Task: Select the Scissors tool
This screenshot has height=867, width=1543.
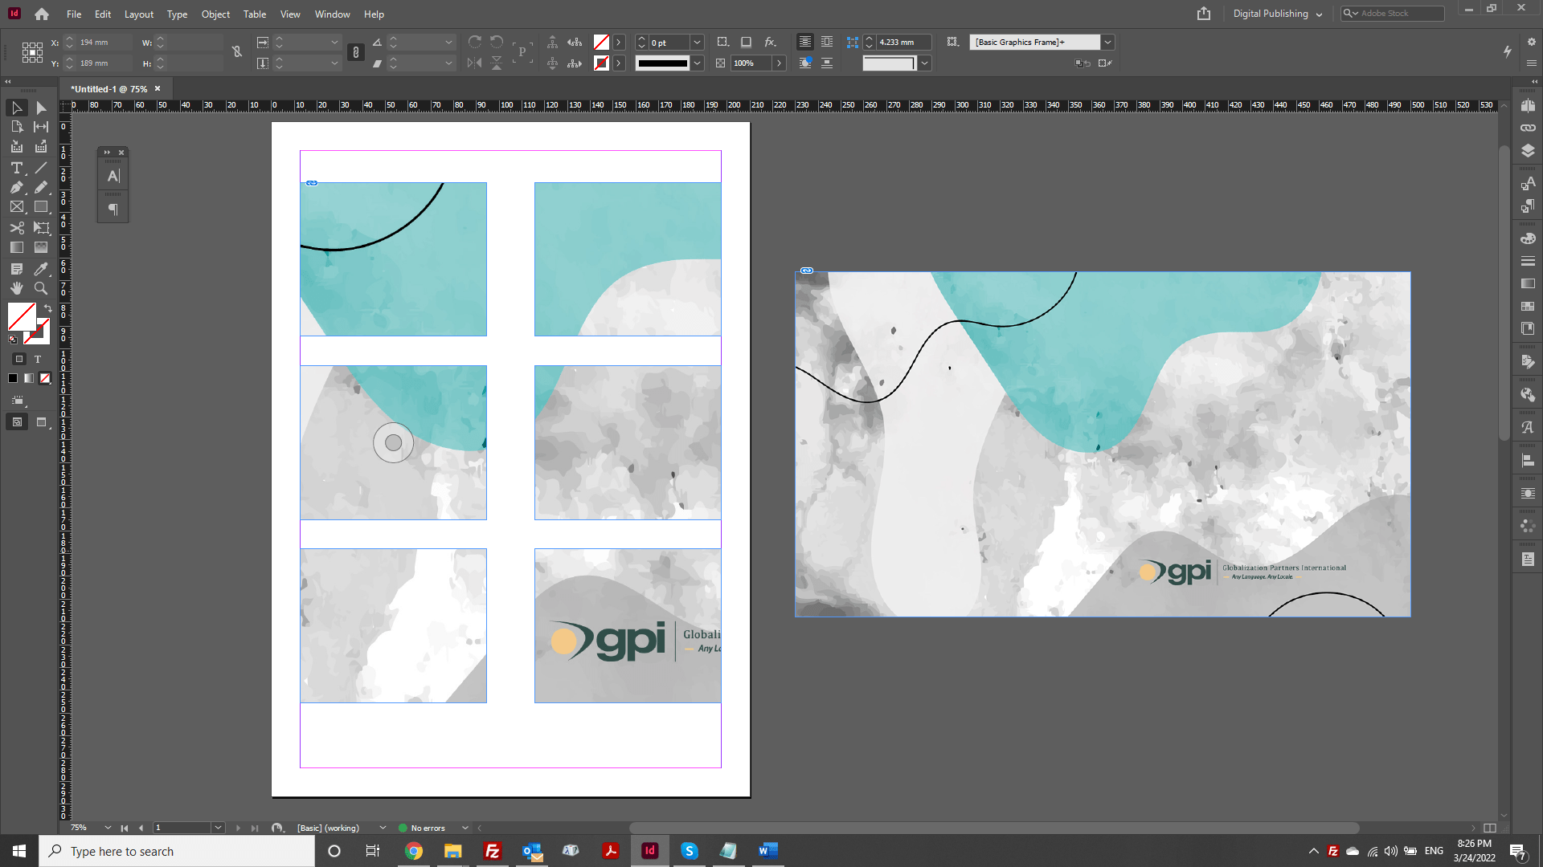Action: coord(16,228)
